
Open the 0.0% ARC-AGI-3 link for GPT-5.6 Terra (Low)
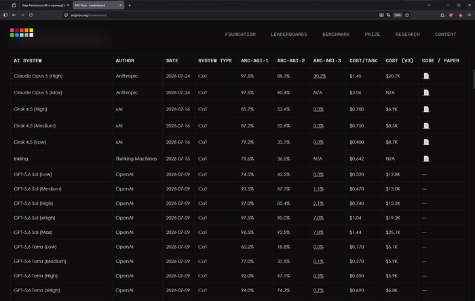click(318, 247)
